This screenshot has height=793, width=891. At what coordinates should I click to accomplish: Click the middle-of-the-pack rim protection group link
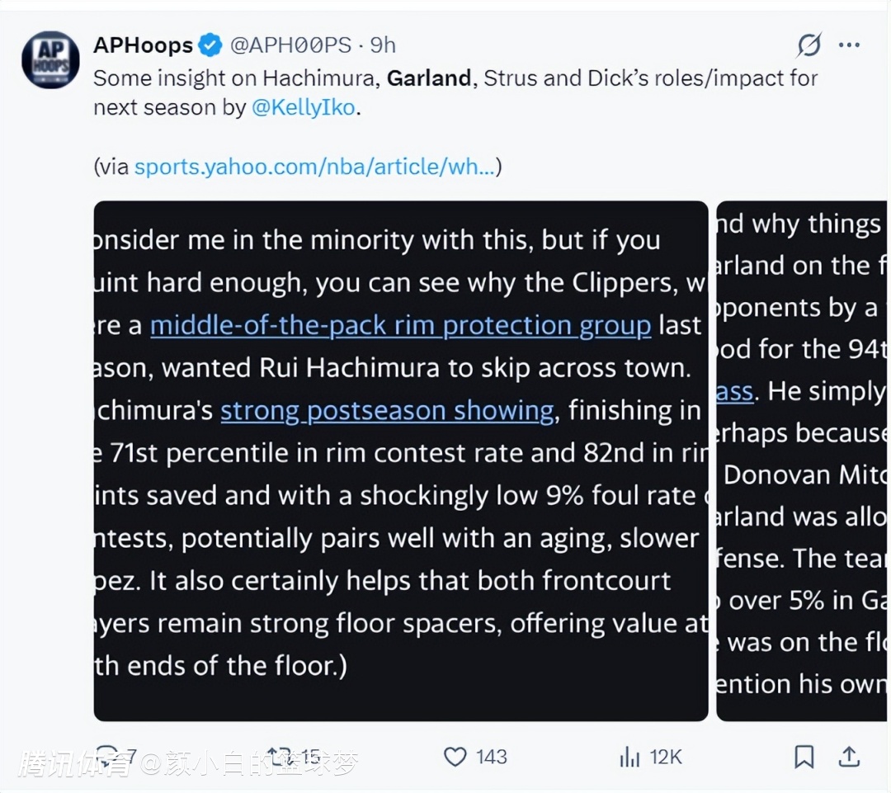pos(401,326)
